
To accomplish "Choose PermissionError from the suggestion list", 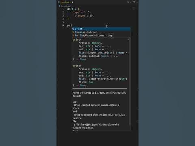I will [101, 32].
